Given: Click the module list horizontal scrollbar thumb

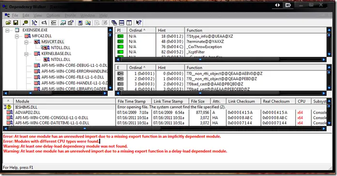Looking at the screenshot, I should [x=85, y=129].
